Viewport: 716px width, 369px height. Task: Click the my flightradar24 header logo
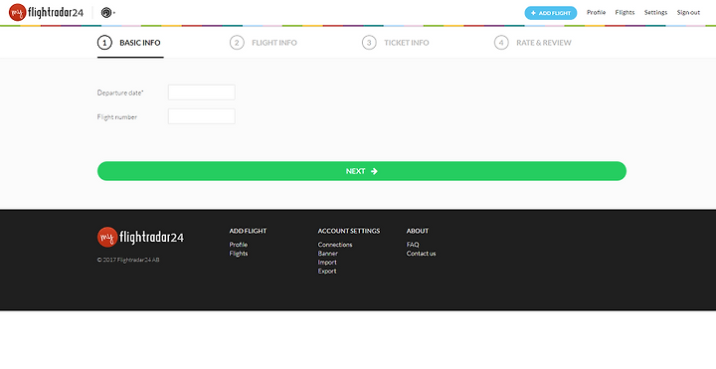[46, 12]
